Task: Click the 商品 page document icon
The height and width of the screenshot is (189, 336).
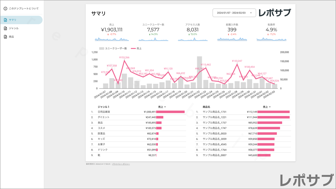Action: click(5, 37)
